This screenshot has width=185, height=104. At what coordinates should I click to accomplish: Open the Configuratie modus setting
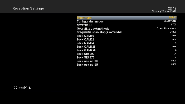[127, 21]
